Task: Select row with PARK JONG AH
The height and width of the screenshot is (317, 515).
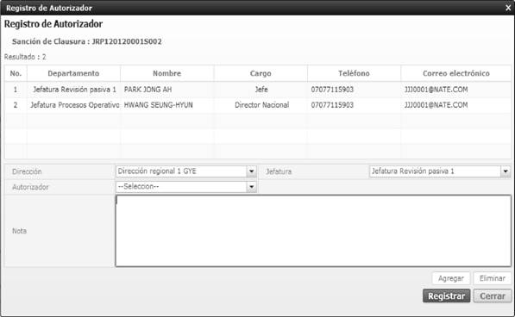Action: [x=258, y=90]
